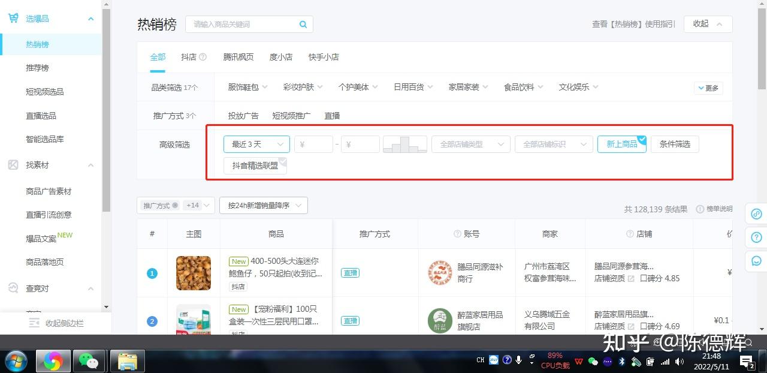Click the help icon beside 账号 column header
Viewport: 767px width, 373px height.
click(457, 234)
